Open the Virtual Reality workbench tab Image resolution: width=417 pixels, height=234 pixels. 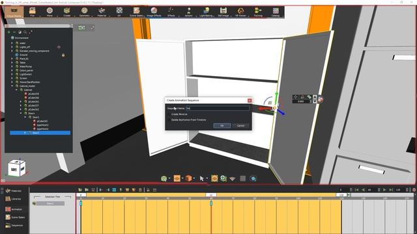click(14, 12)
